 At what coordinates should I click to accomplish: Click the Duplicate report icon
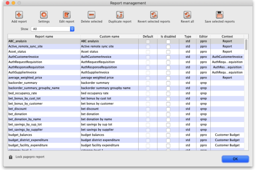tap(120, 15)
